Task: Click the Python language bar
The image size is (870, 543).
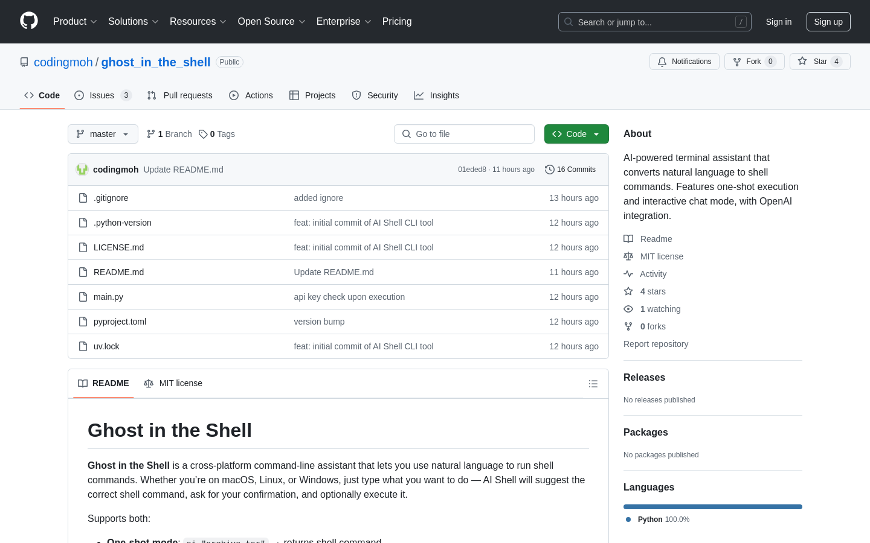Action: [x=713, y=507]
